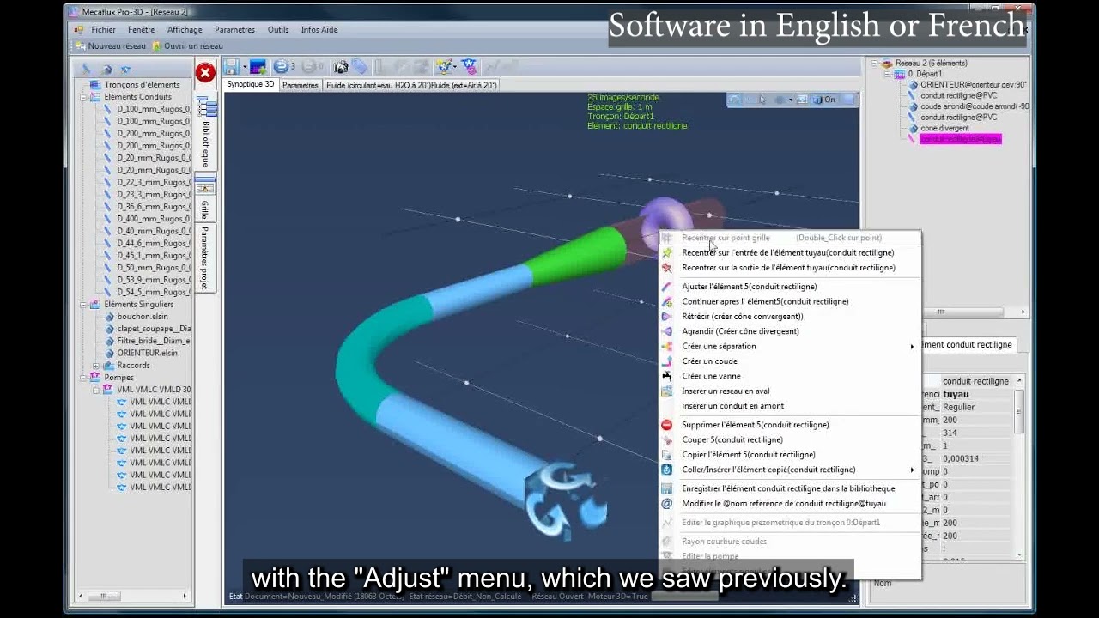The width and height of the screenshot is (1099, 618).
Task: Click the camera snapshot toolbar icon
Action: (x=341, y=67)
